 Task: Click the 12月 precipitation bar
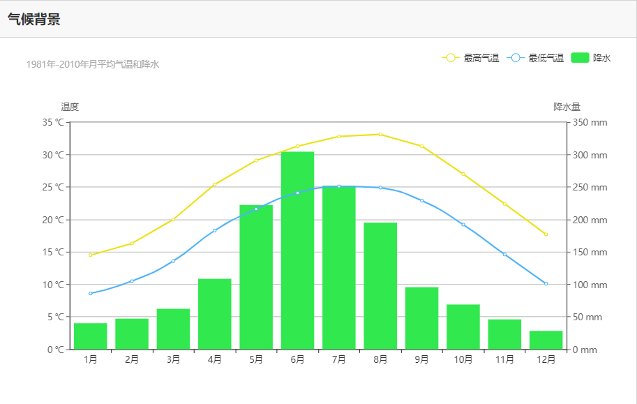546,340
